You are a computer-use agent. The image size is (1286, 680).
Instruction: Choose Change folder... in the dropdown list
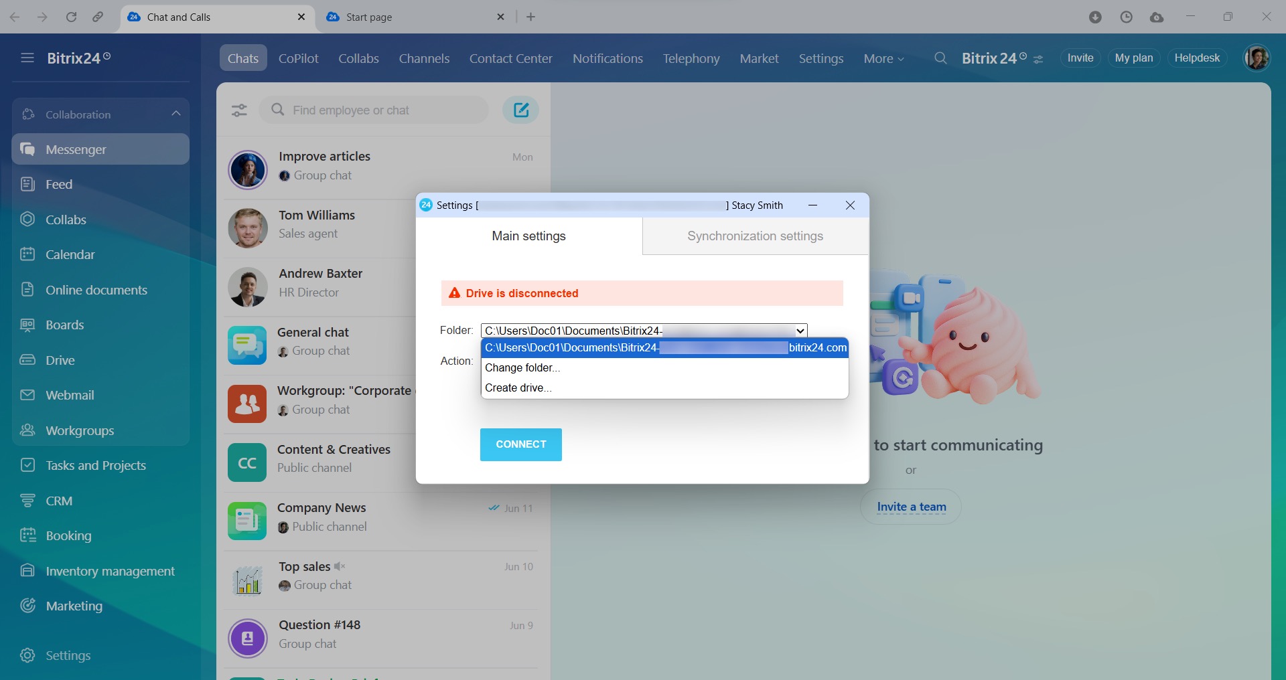(x=665, y=367)
